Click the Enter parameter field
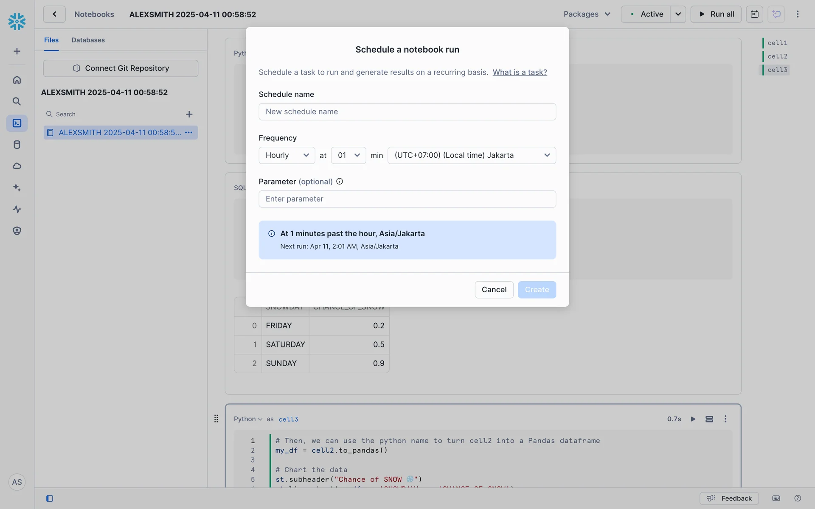This screenshot has height=509, width=815. [407, 199]
